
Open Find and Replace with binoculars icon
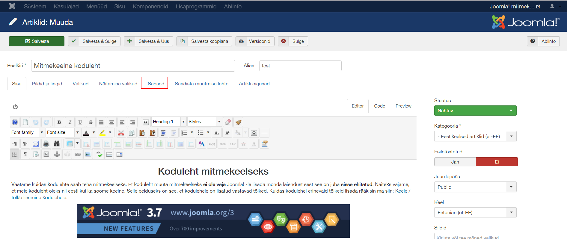[57, 144]
